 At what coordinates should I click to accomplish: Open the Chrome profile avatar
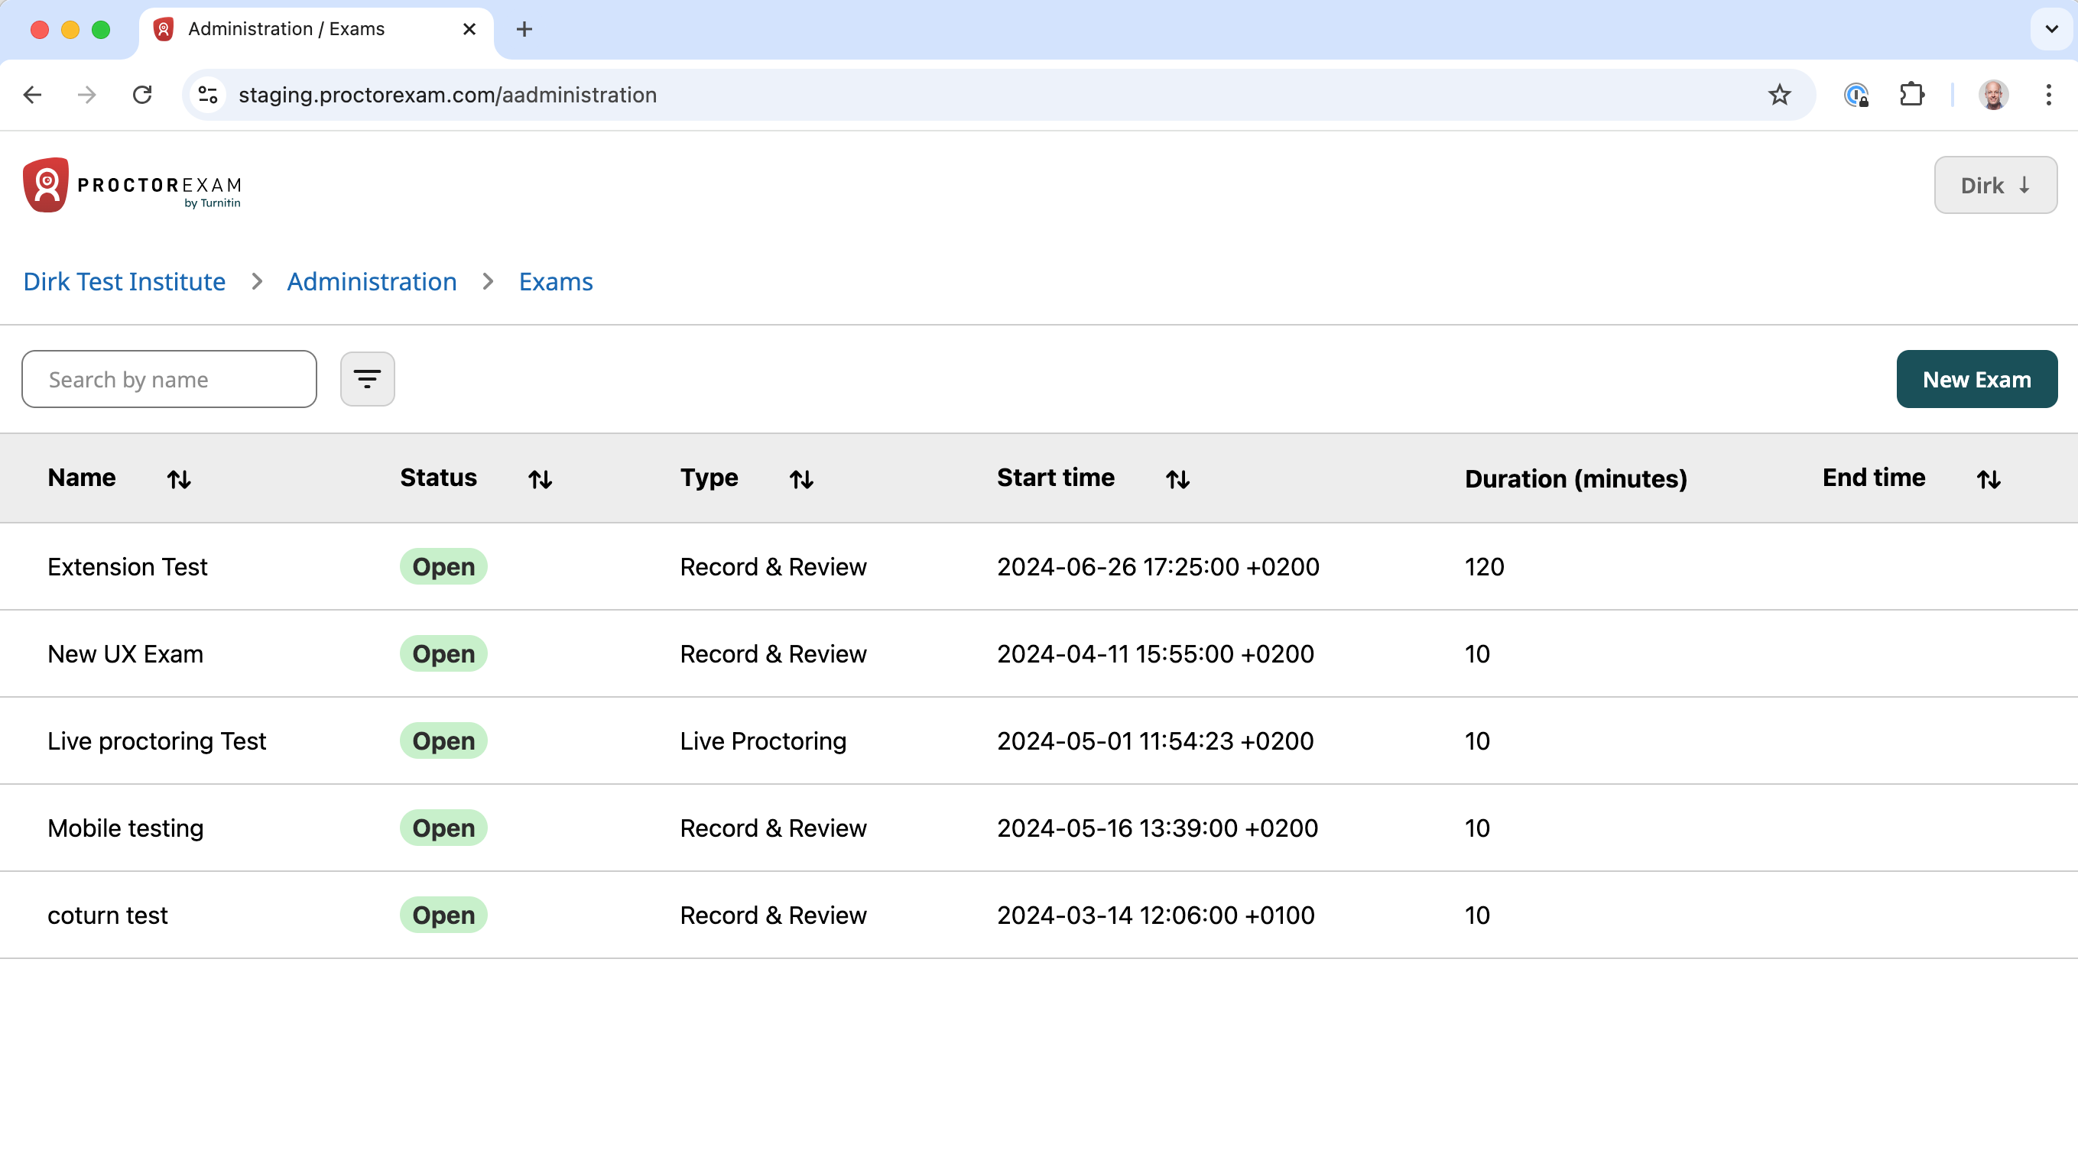tap(1993, 95)
